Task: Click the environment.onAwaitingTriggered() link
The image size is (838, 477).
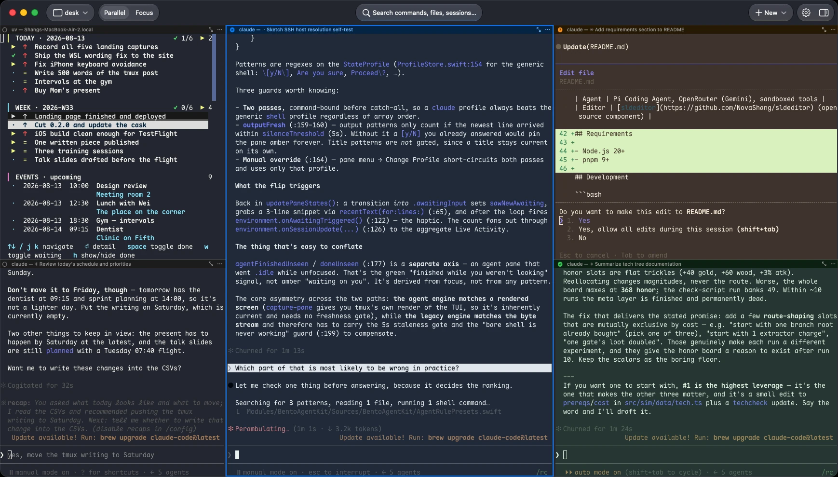Action: (299, 220)
